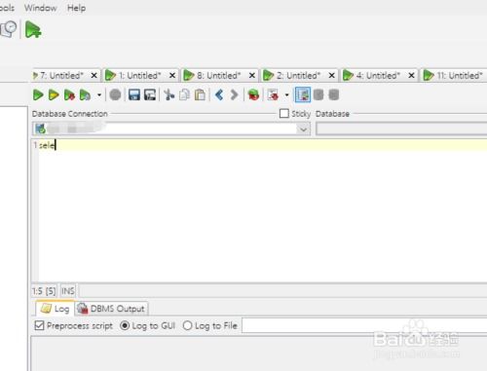Viewport: 487px width, 371px height.
Task: Switch to the 8: Untitled tab
Action: pos(219,76)
